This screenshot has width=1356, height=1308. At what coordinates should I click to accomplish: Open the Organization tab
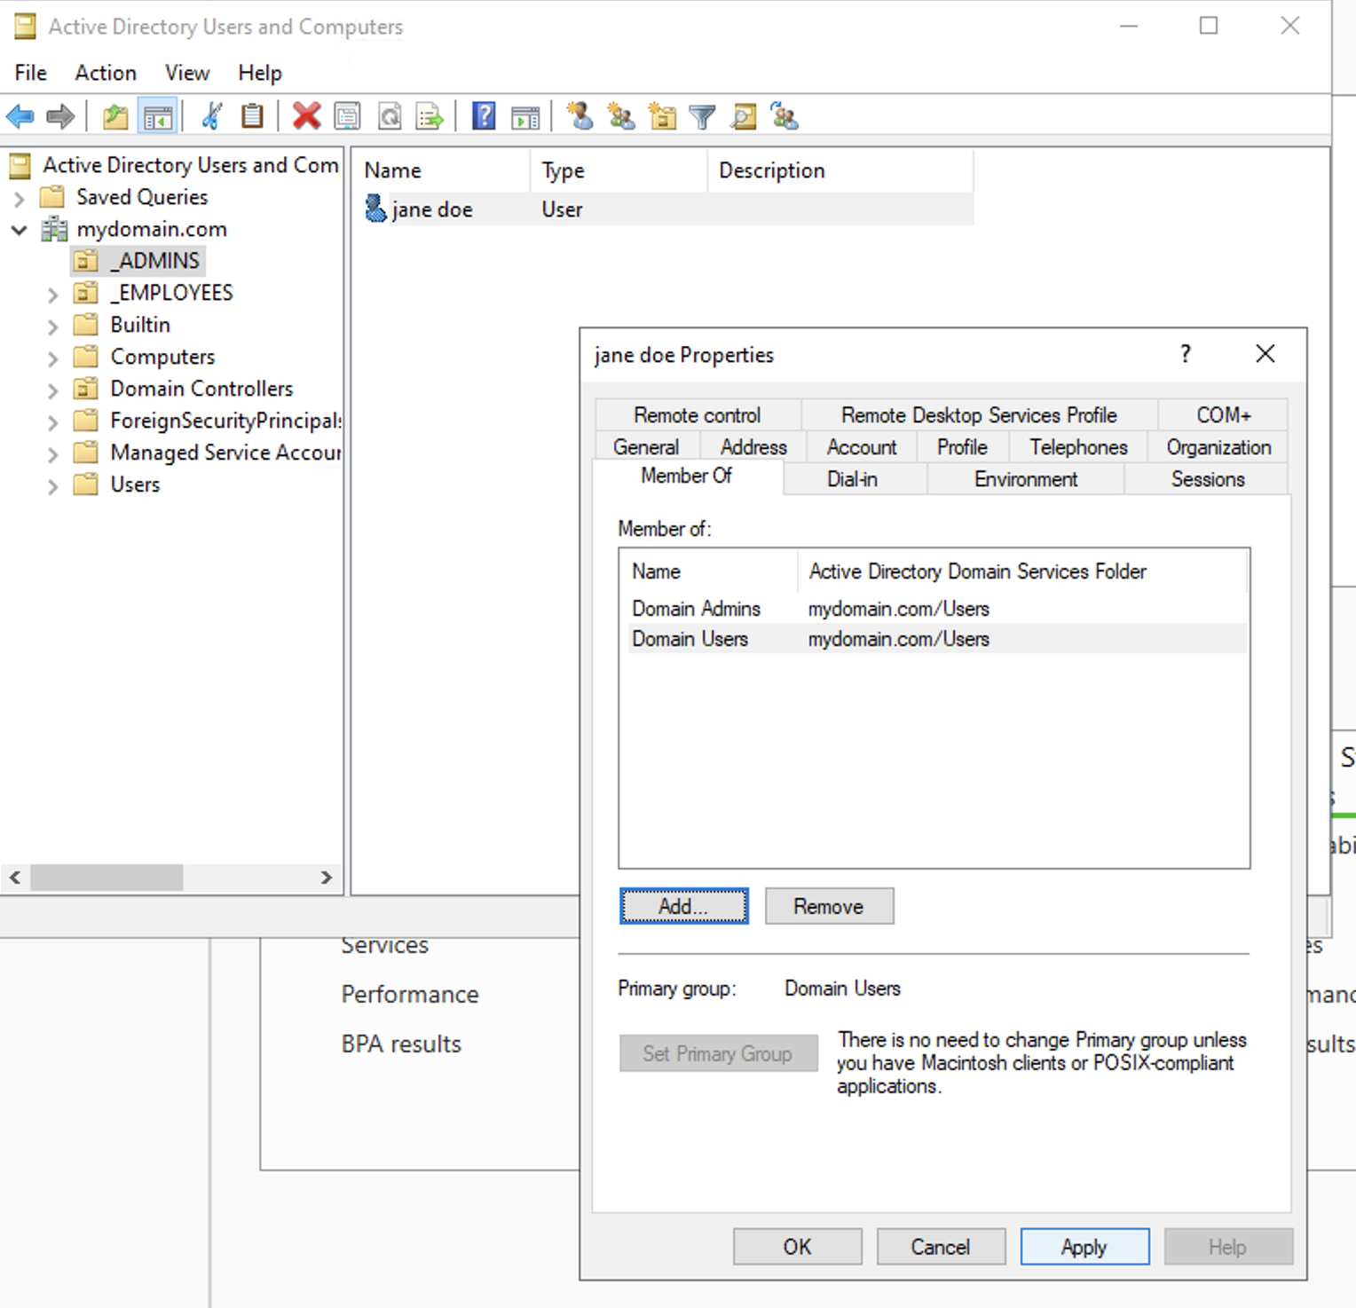[1218, 447]
